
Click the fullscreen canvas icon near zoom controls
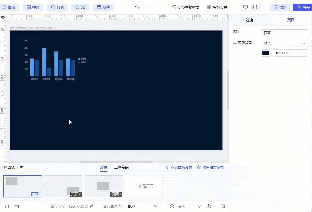coord(222,206)
